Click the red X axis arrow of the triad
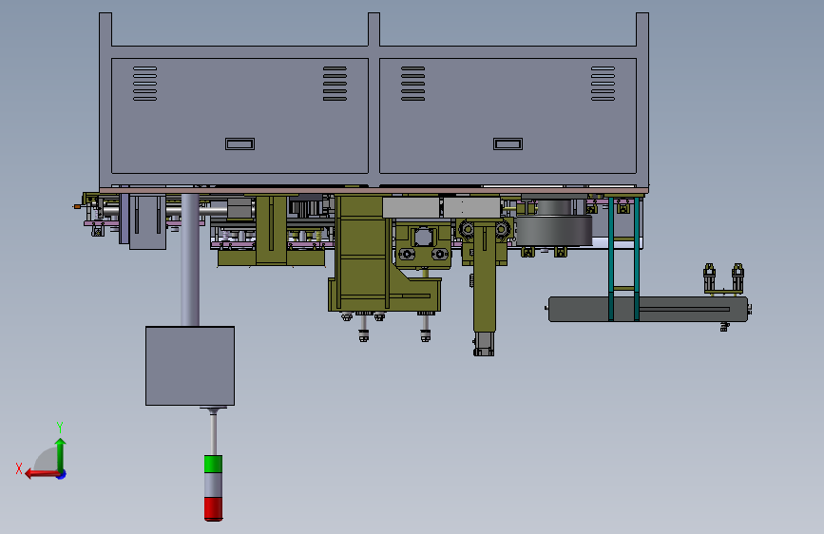The width and height of the screenshot is (824, 534). 41,474
